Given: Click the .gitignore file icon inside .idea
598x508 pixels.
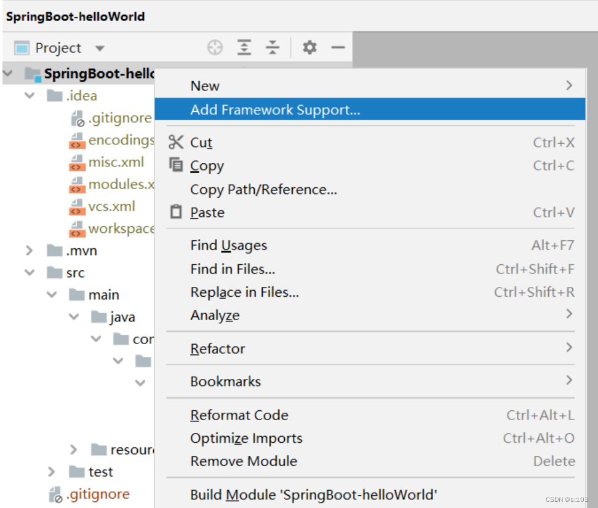Looking at the screenshot, I should point(78,119).
